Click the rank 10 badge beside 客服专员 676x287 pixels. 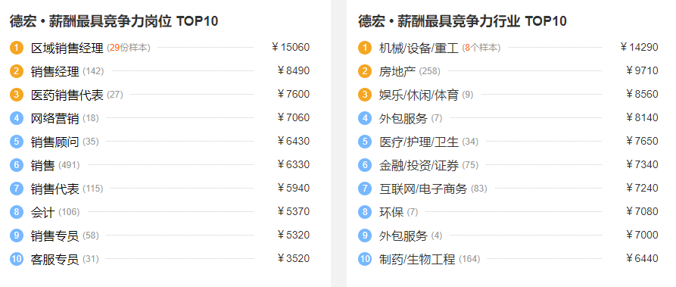point(17,259)
